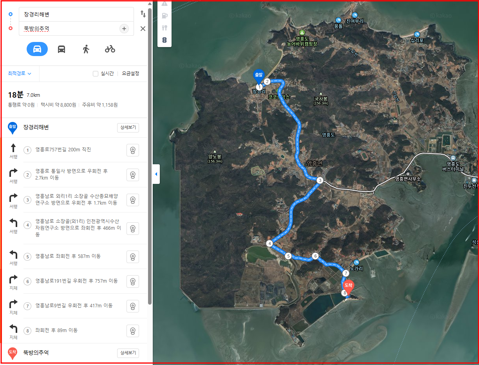
Task: Open roadview for step 6 영흥남로191번길
Action: tap(133, 281)
